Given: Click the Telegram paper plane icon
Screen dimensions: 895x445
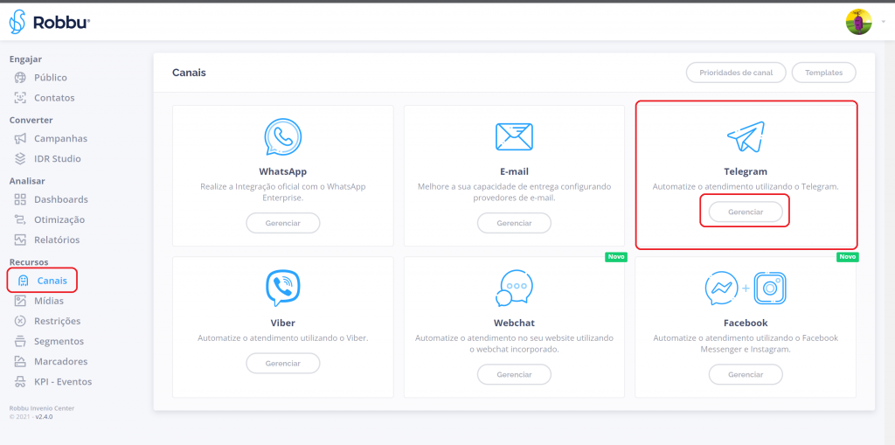Looking at the screenshot, I should [x=746, y=136].
